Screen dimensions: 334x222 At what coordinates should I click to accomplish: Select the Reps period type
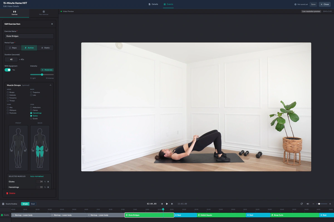[x=13, y=48]
